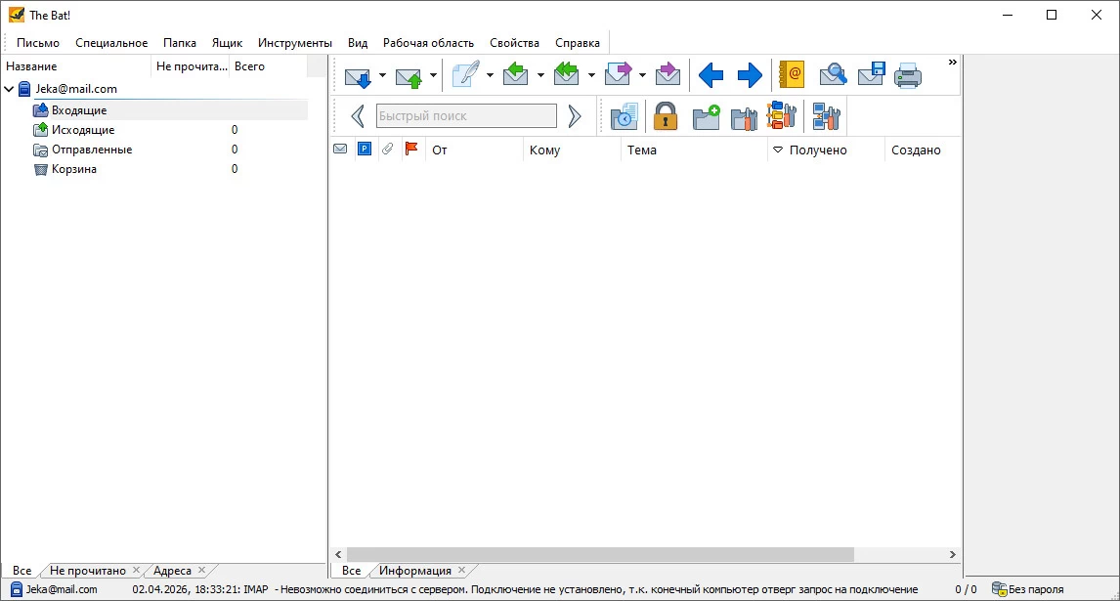Click the Быстрый поиск search field

point(466,116)
